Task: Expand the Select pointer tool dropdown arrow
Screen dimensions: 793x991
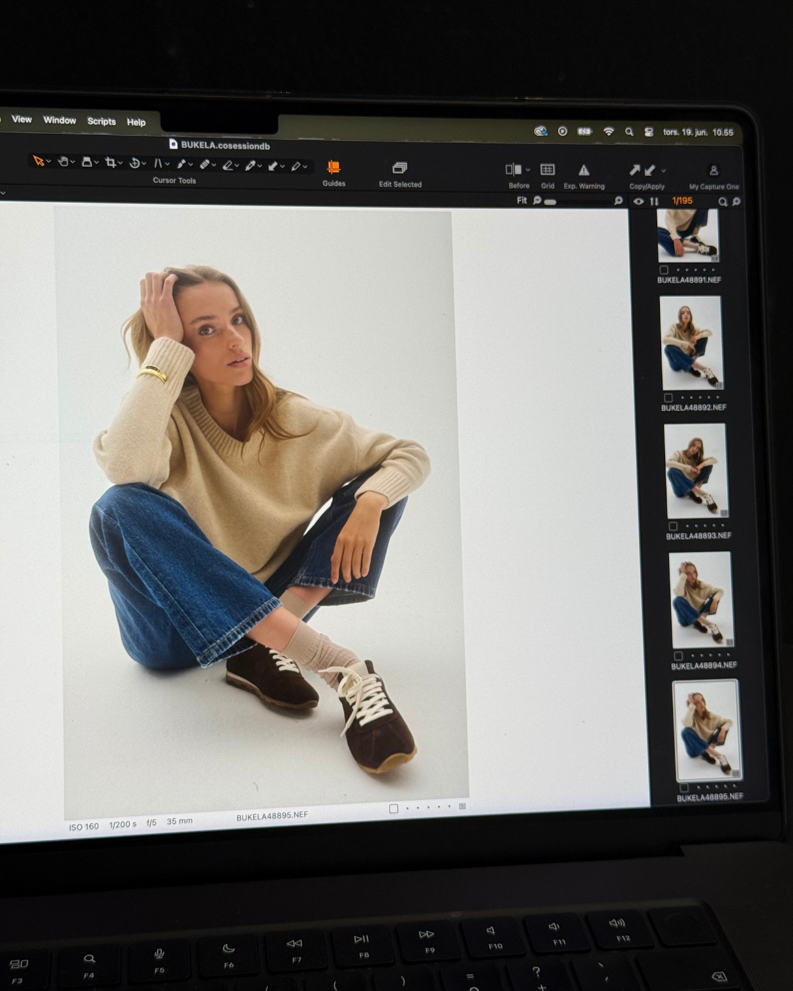Action: [49, 162]
